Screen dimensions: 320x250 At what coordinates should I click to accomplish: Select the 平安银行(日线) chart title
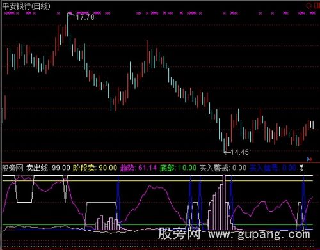click(26, 6)
